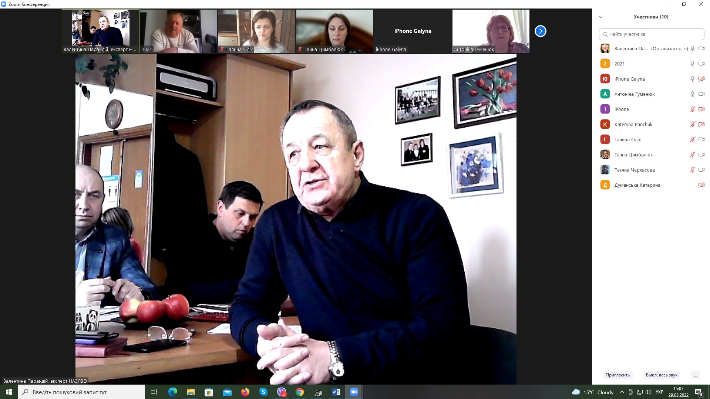This screenshot has height=399, width=710.
Task: Click the photo avatar of Ганна Цимбалюк
Action: (605, 155)
